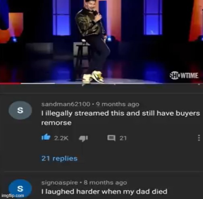This screenshot has height=199, width=203.
Task: Open signoaspire's blue S avatar
Action: tap(20, 189)
